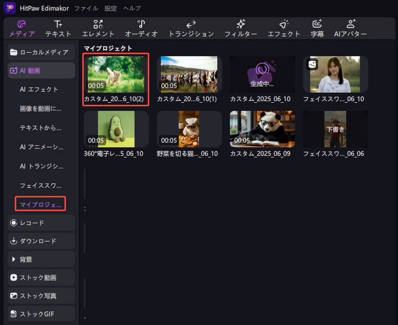Click the フェイススワ..._06_06 file name
The image size is (398, 325).
[x=334, y=153]
